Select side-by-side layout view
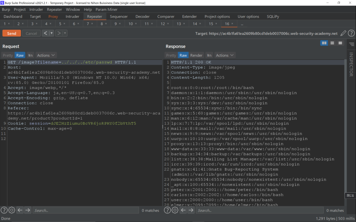This screenshot has width=356, height=222. click(x=324, y=43)
